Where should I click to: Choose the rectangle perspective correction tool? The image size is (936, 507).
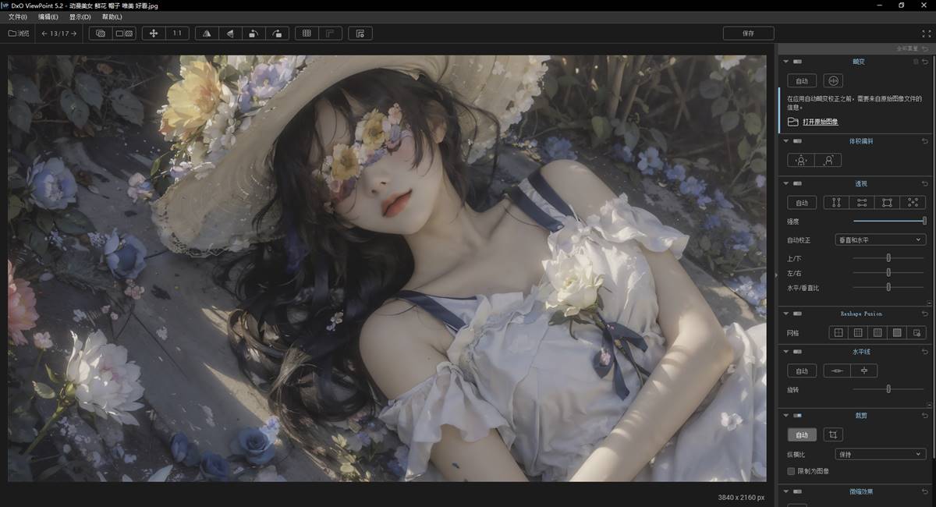pyautogui.click(x=887, y=203)
